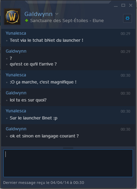Select the message 'Test via le tchat bNet du launcher !'
This screenshot has height=189, width=137.
46,40
